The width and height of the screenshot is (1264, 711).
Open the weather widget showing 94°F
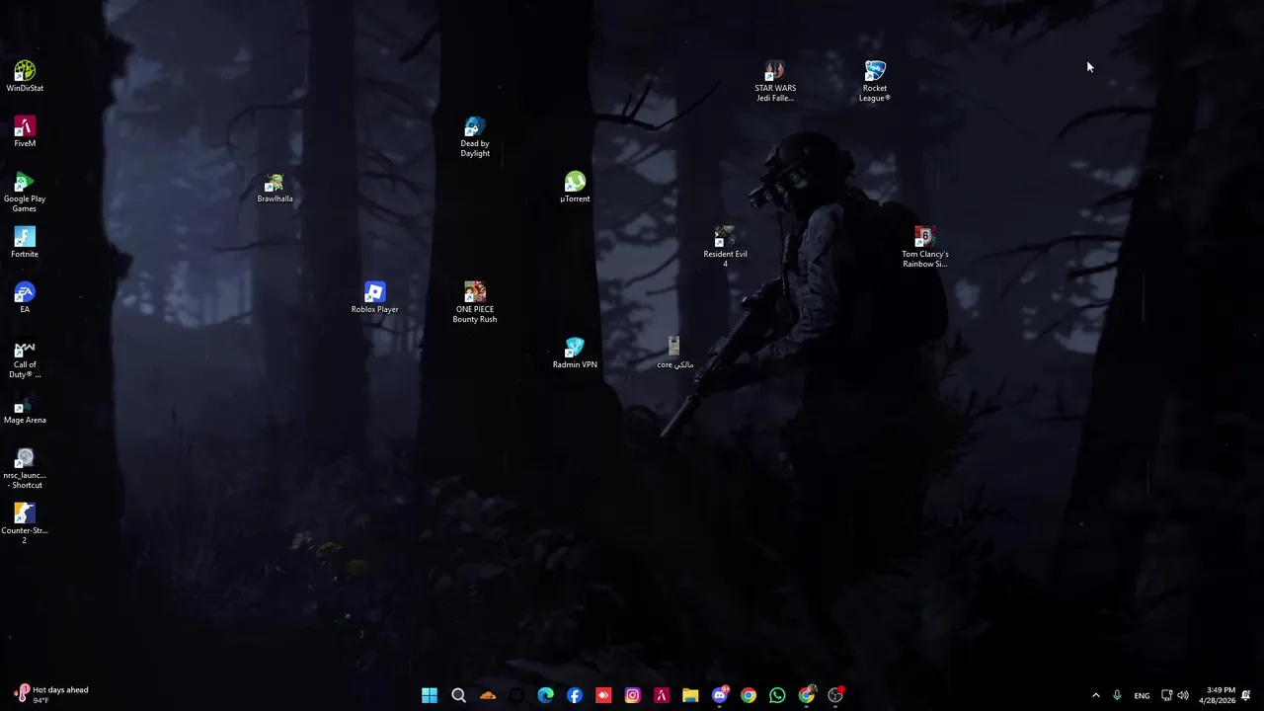(51, 695)
